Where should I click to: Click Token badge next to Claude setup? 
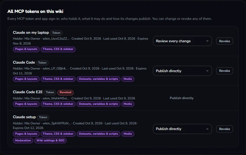coord(43,117)
